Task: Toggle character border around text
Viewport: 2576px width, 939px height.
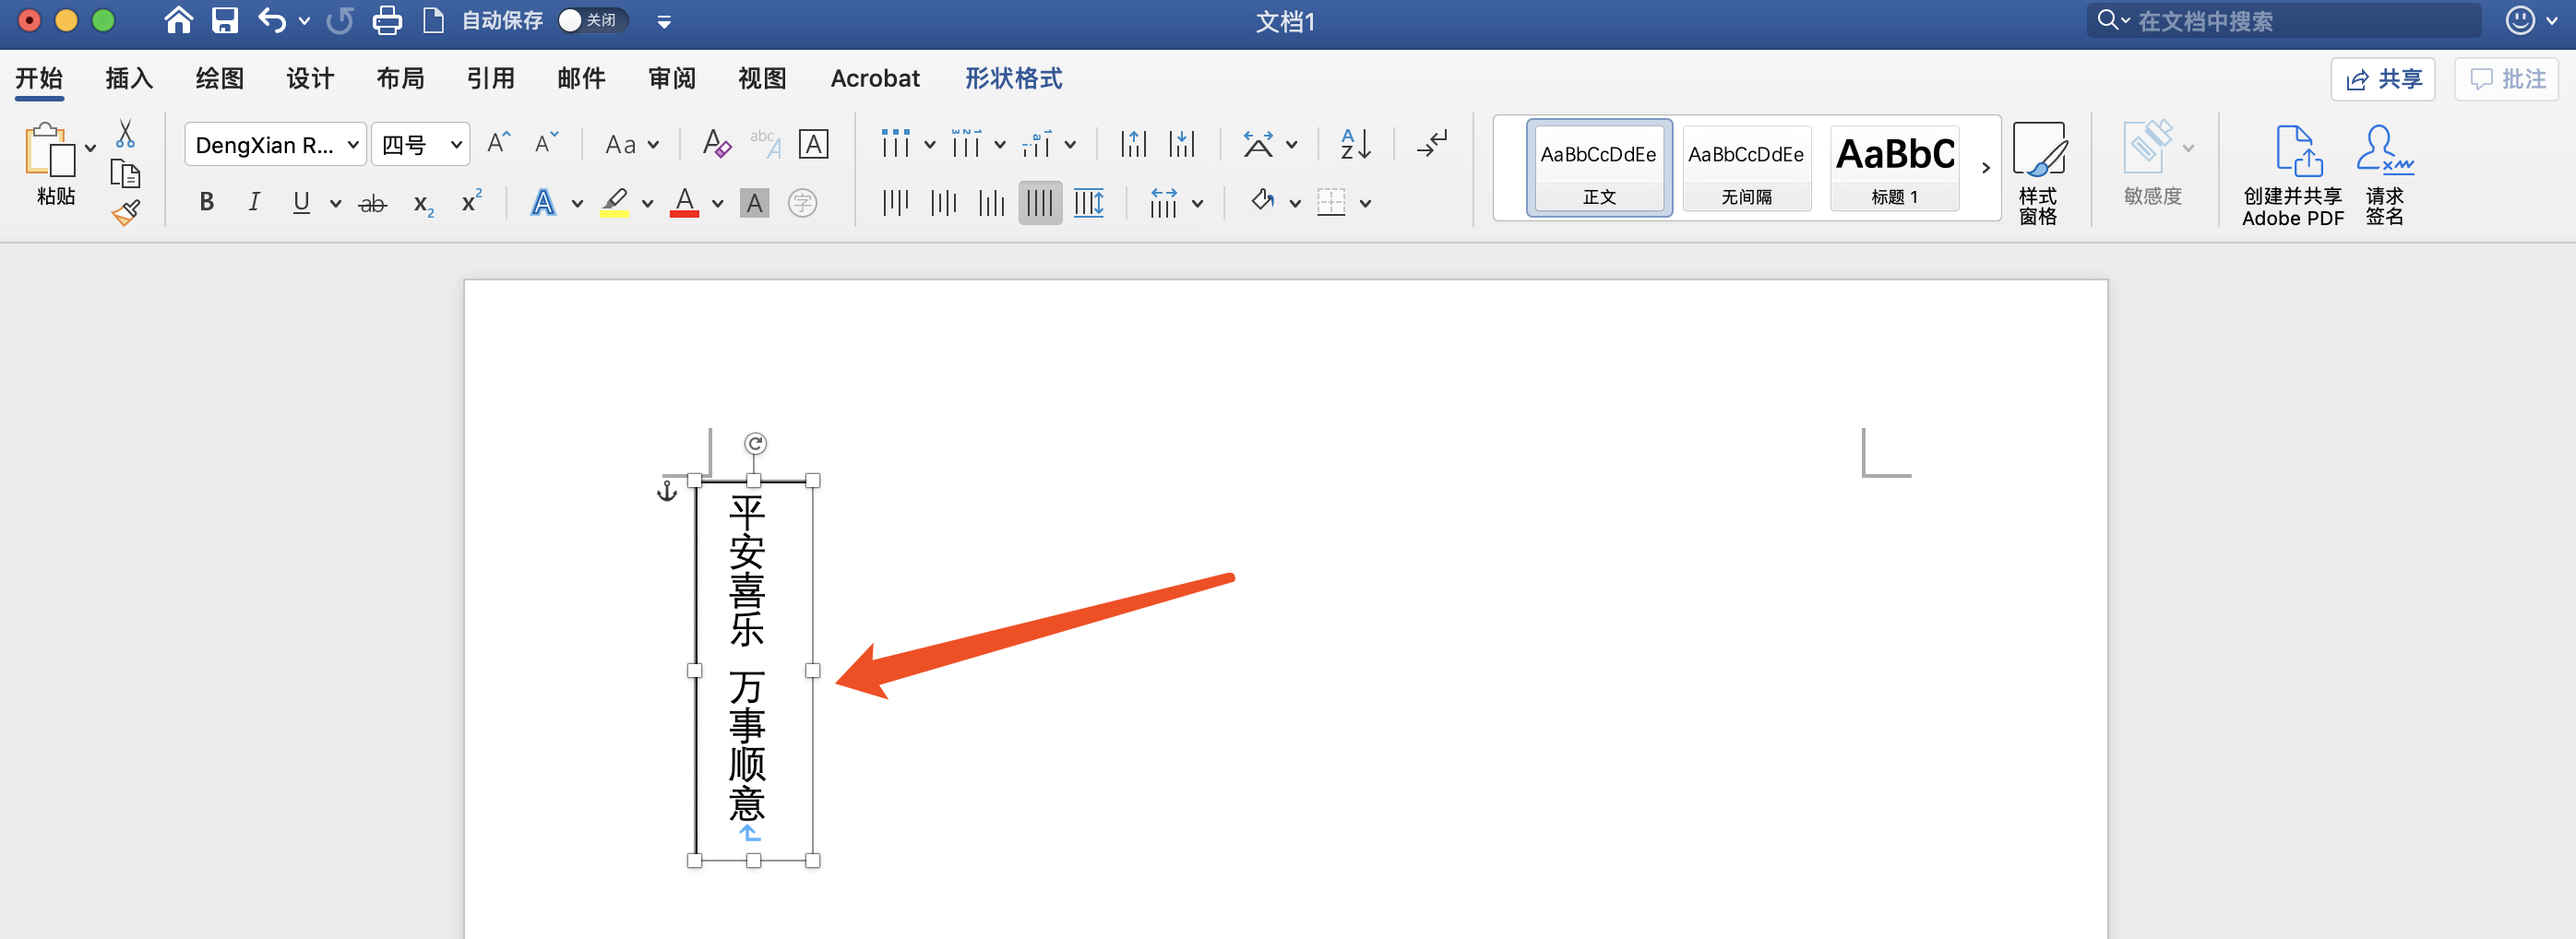Action: [x=813, y=144]
